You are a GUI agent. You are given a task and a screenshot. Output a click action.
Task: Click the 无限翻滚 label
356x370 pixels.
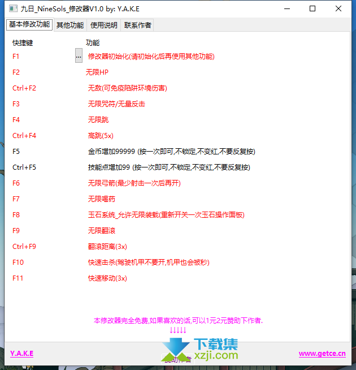point(102,230)
